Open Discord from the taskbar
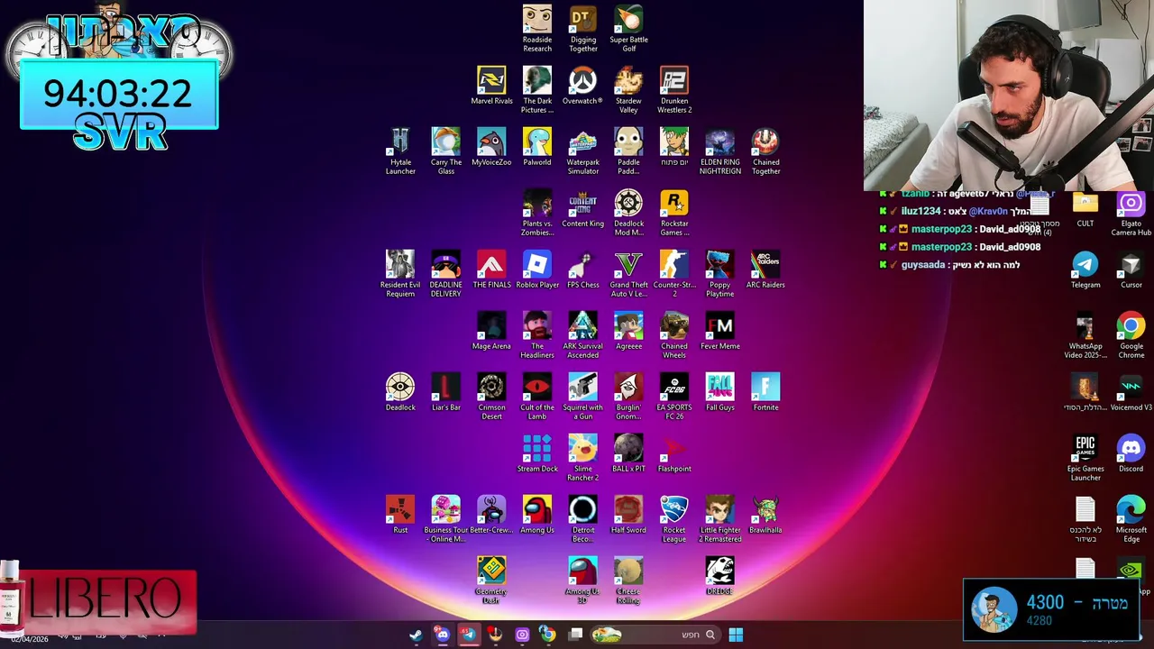This screenshot has height=649, width=1154. pos(442,635)
